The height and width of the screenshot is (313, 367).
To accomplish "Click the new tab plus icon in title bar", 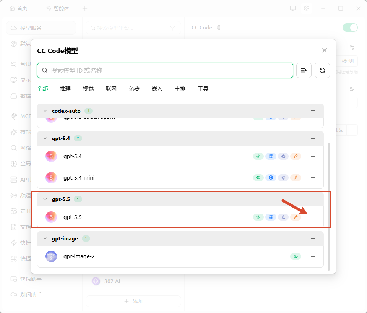I will (85, 9).
